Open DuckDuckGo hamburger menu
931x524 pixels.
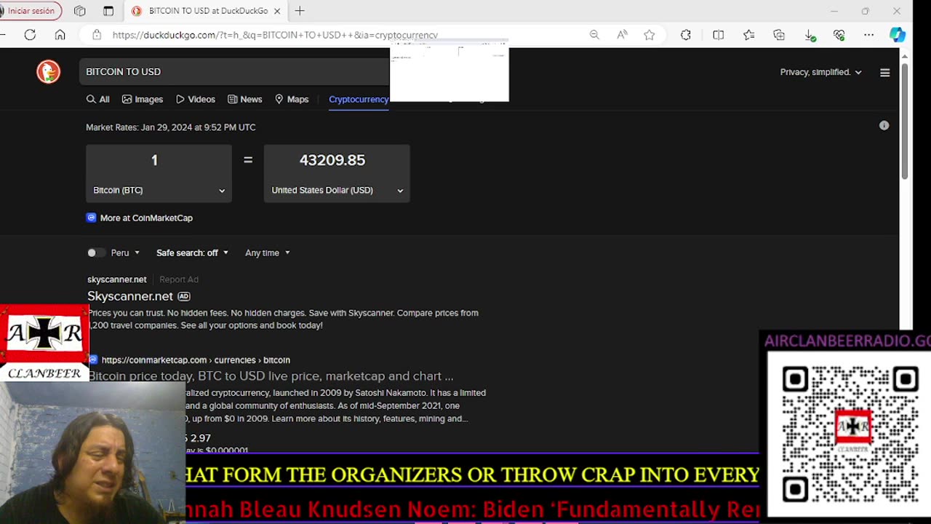tap(885, 72)
